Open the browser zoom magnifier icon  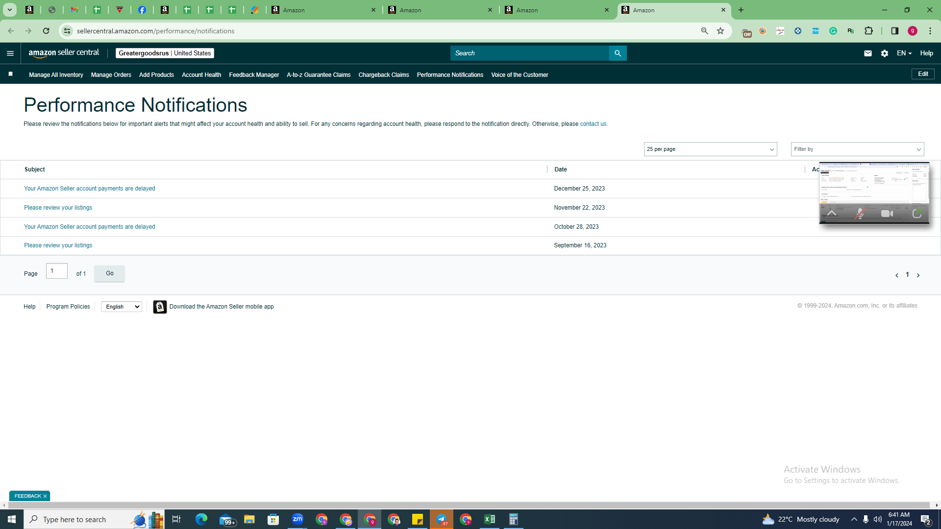point(705,31)
